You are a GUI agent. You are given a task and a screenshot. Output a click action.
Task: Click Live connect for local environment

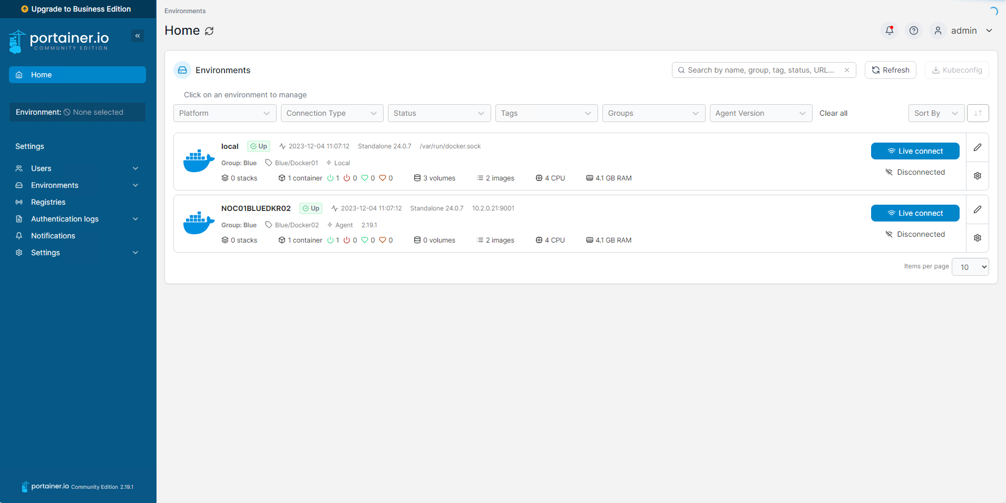[915, 151]
